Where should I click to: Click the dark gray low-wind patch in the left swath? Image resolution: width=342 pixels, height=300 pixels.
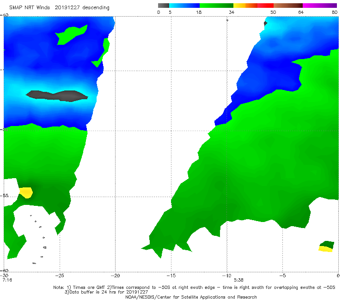coord(57,96)
